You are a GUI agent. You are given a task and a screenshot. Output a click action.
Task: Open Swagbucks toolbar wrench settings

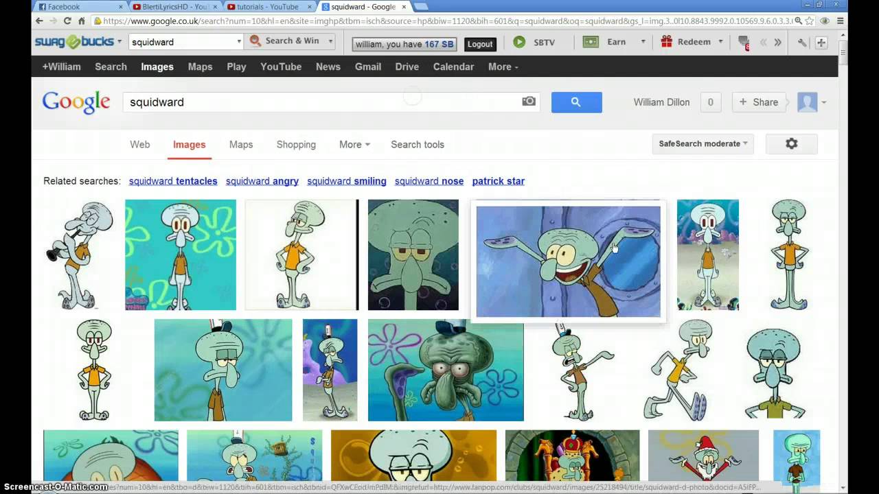coord(803,43)
